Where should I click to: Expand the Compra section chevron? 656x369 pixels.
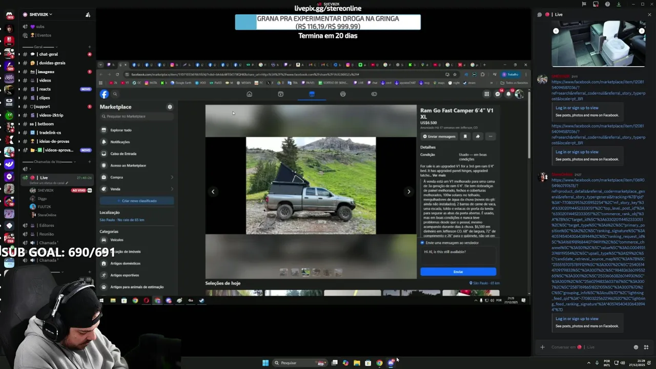[172, 177]
